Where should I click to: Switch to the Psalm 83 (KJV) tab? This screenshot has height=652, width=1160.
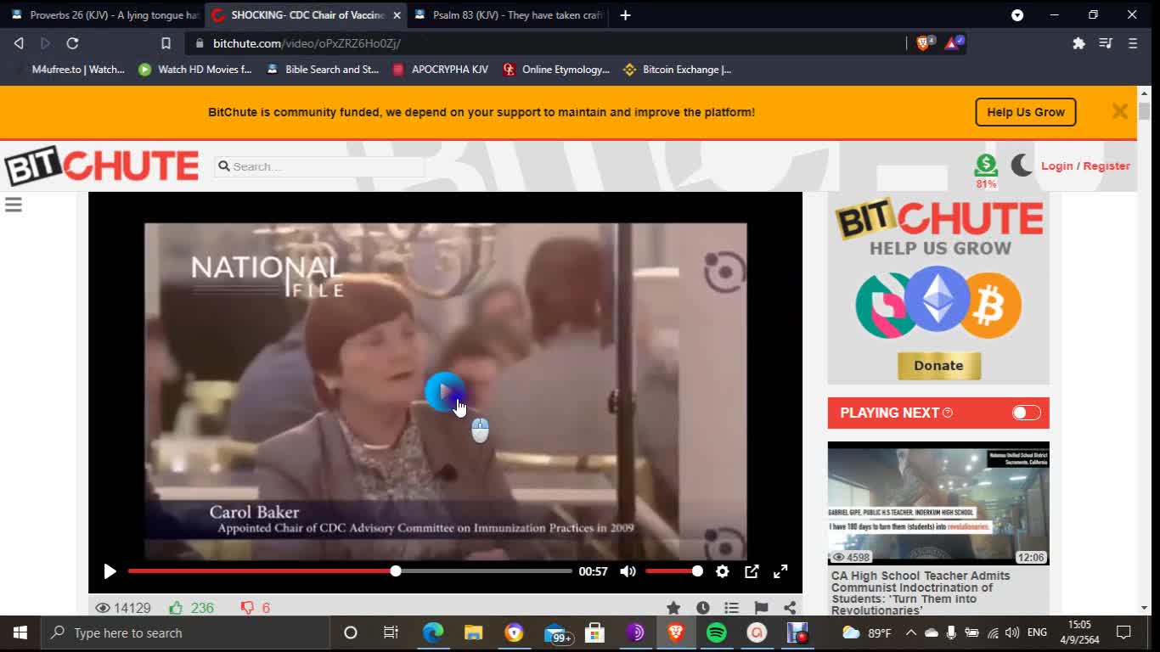pos(509,15)
